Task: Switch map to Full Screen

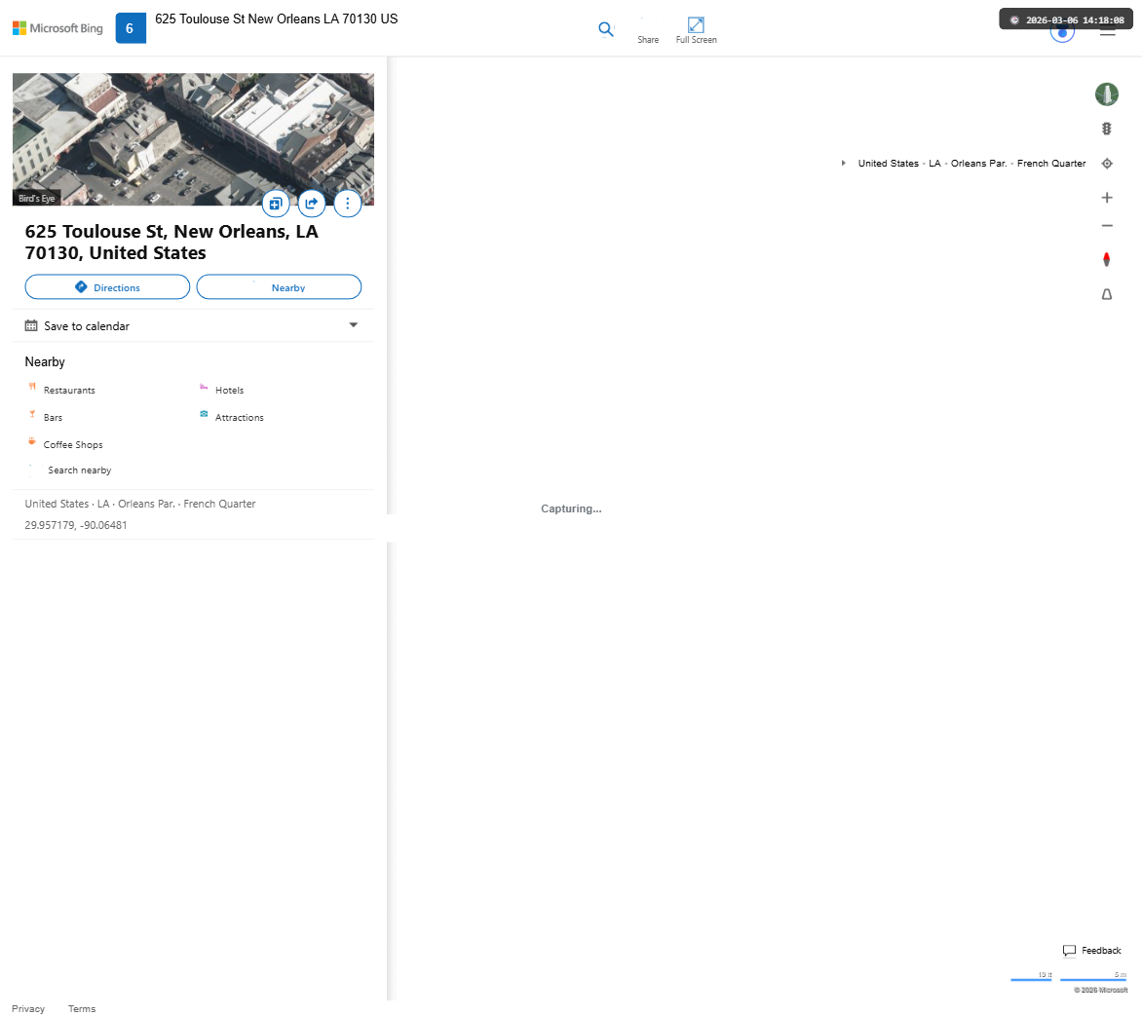Action: tap(696, 30)
